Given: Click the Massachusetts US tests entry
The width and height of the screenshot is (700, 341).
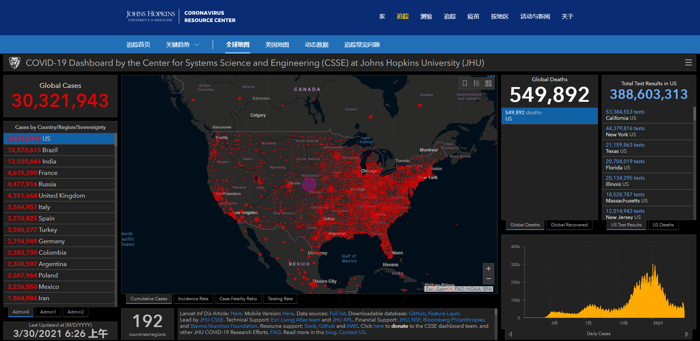Looking at the screenshot, I should pyautogui.click(x=647, y=198).
